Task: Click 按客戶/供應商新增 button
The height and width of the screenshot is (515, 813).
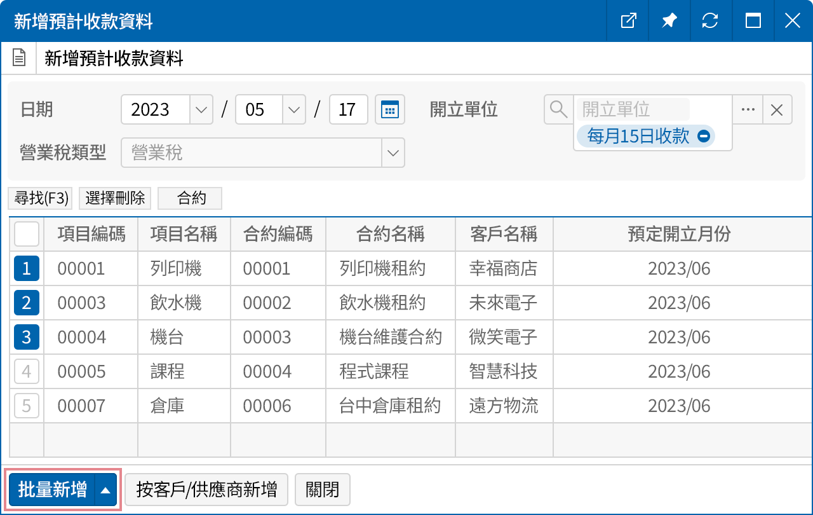Action: pos(206,490)
